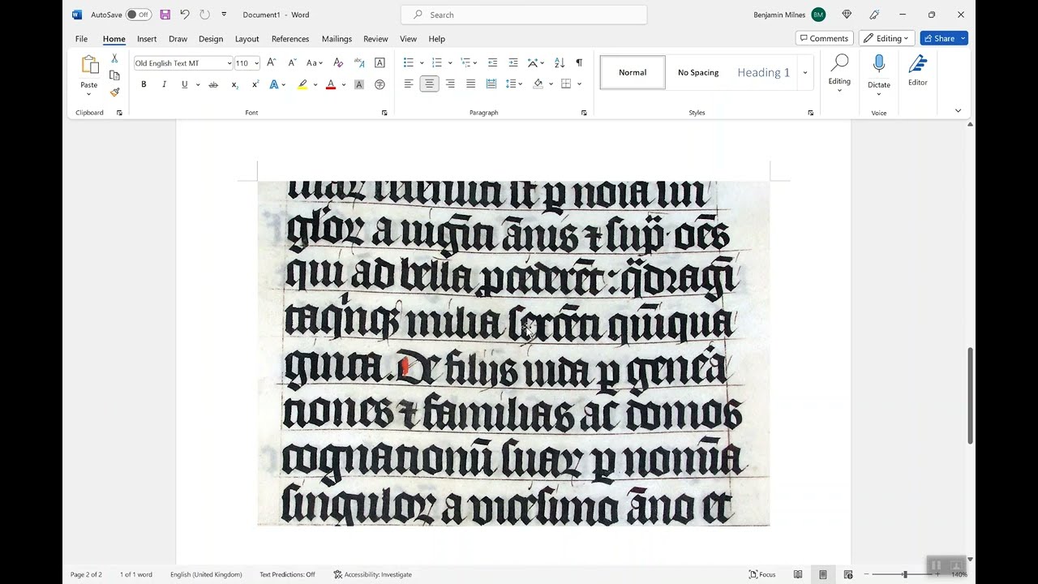Toggle Strikethrough formatting
Image resolution: width=1038 pixels, height=584 pixels.
213,84
